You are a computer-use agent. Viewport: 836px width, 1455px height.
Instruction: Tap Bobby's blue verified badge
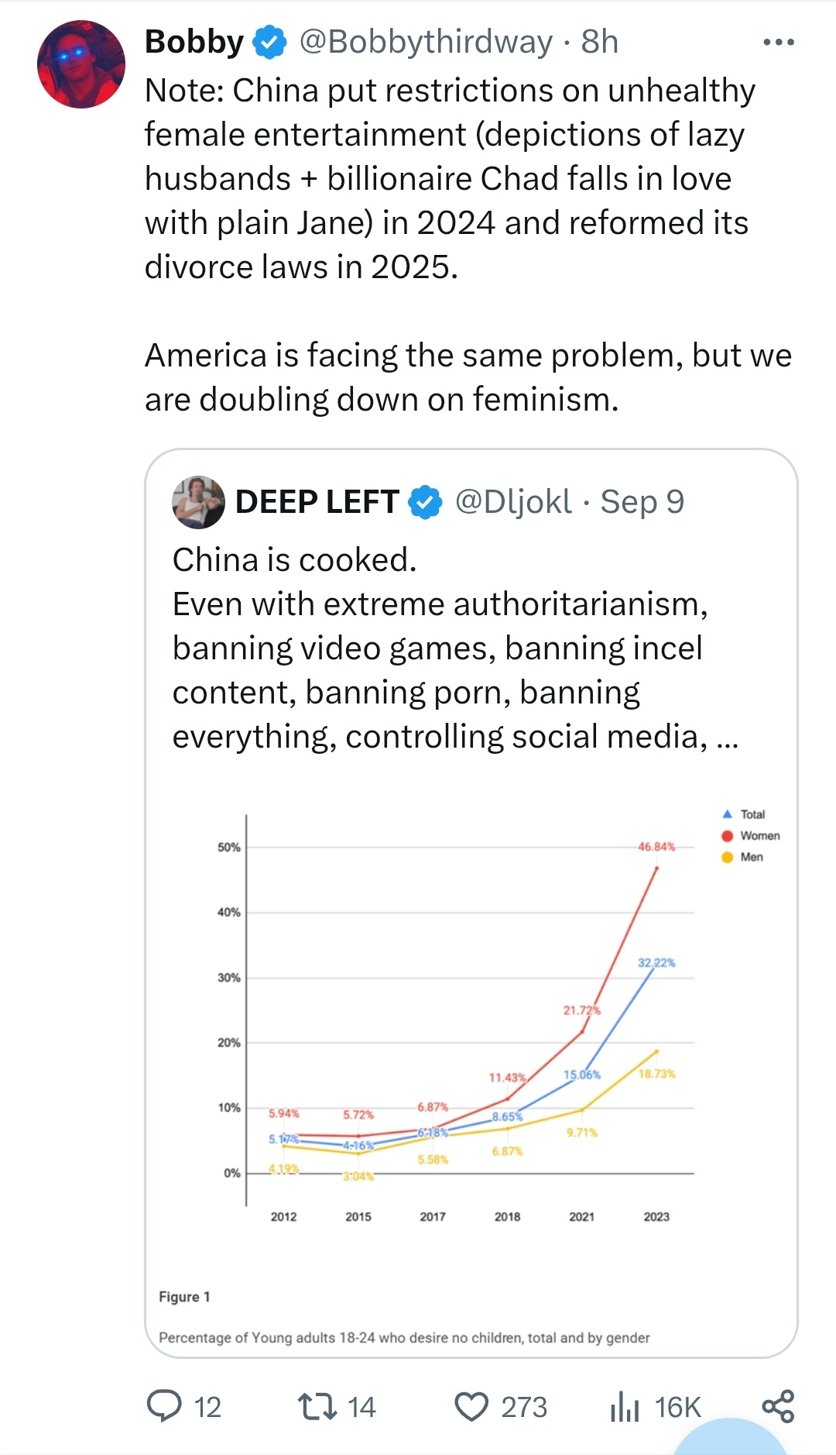click(269, 42)
